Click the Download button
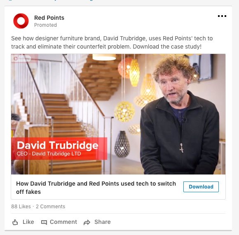Viewport: 239px width, 235px height. (x=201, y=187)
